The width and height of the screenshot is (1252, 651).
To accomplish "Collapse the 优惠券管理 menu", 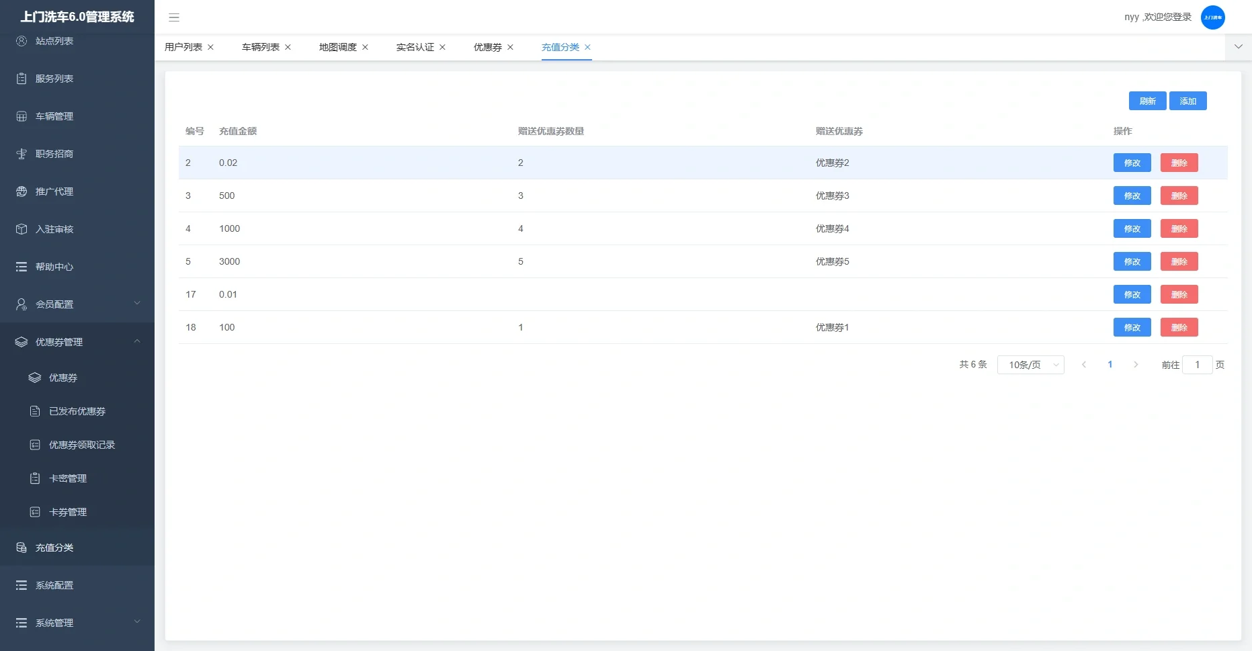I will 77,342.
